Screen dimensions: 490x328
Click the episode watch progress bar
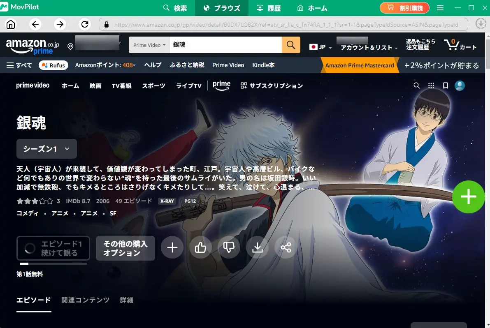click(53, 264)
